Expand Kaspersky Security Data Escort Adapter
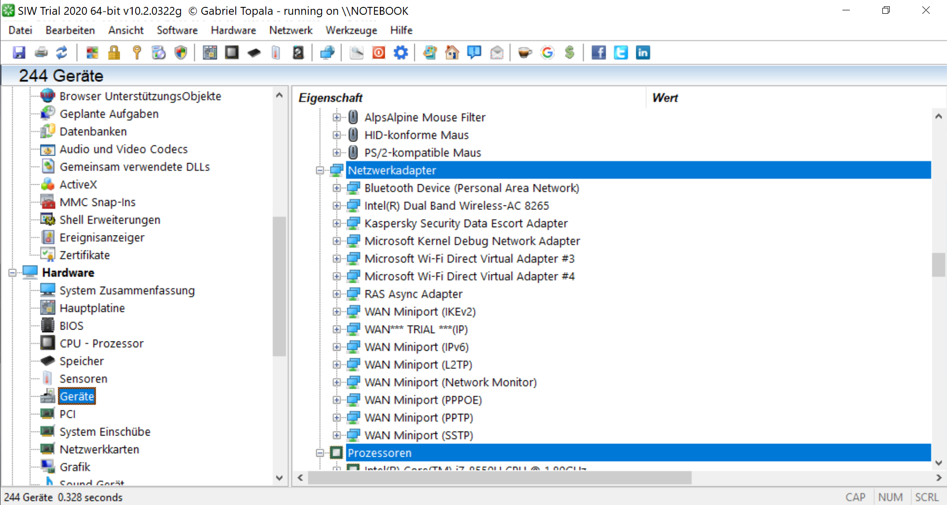947x505 pixels. tap(336, 224)
